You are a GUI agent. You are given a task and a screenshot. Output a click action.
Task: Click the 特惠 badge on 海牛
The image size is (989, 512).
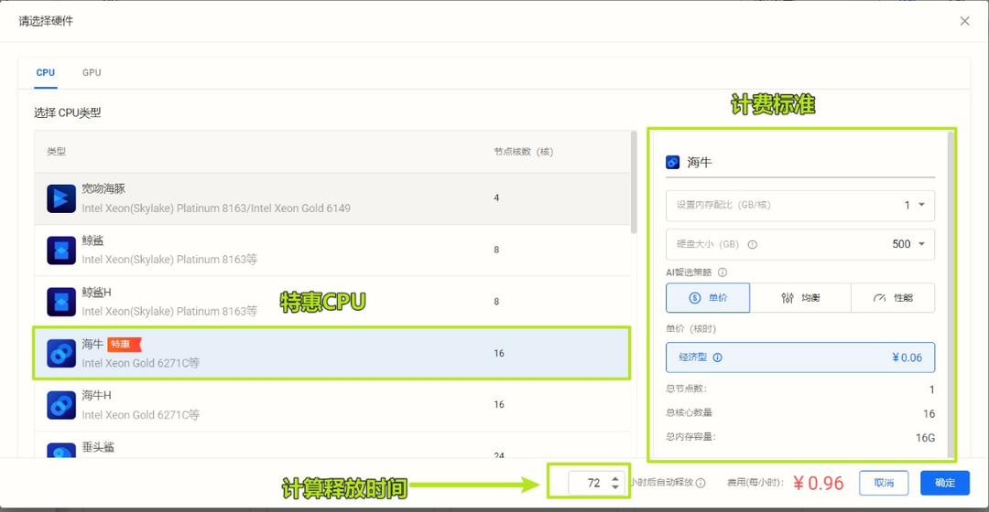[124, 345]
